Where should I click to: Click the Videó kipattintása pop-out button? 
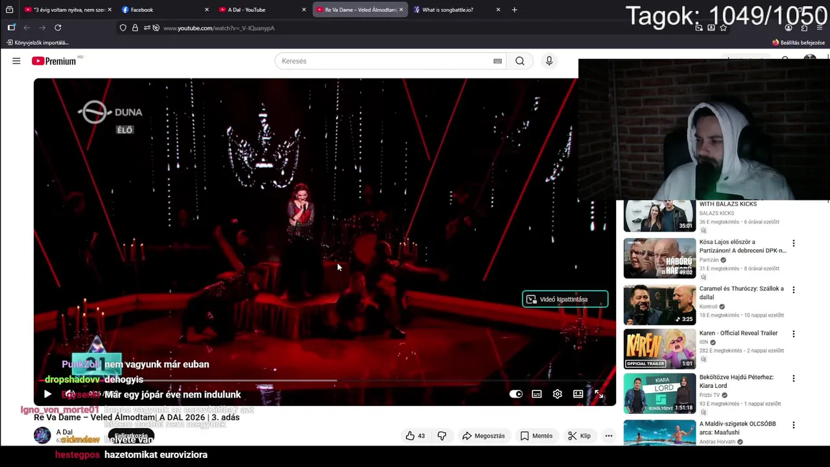(x=565, y=299)
